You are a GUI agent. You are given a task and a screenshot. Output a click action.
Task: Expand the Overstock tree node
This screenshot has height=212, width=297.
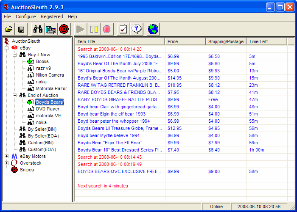tap(7, 163)
